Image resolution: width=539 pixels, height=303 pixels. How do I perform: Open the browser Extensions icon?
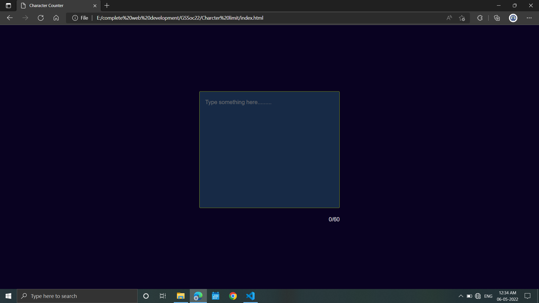[x=480, y=18]
